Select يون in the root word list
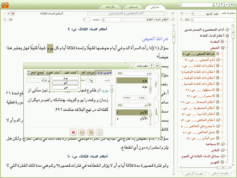The image size is (237, 178). 144,86
